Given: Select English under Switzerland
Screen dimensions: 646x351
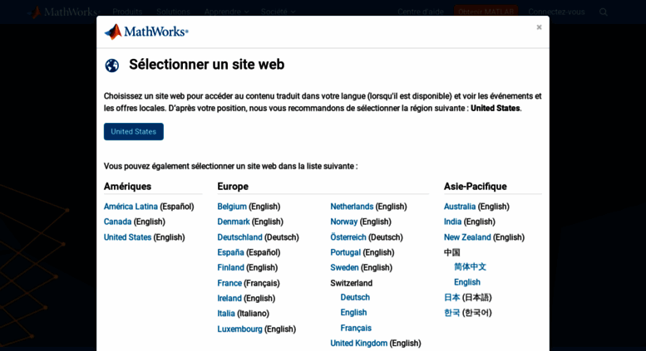Looking at the screenshot, I should coord(353,312).
